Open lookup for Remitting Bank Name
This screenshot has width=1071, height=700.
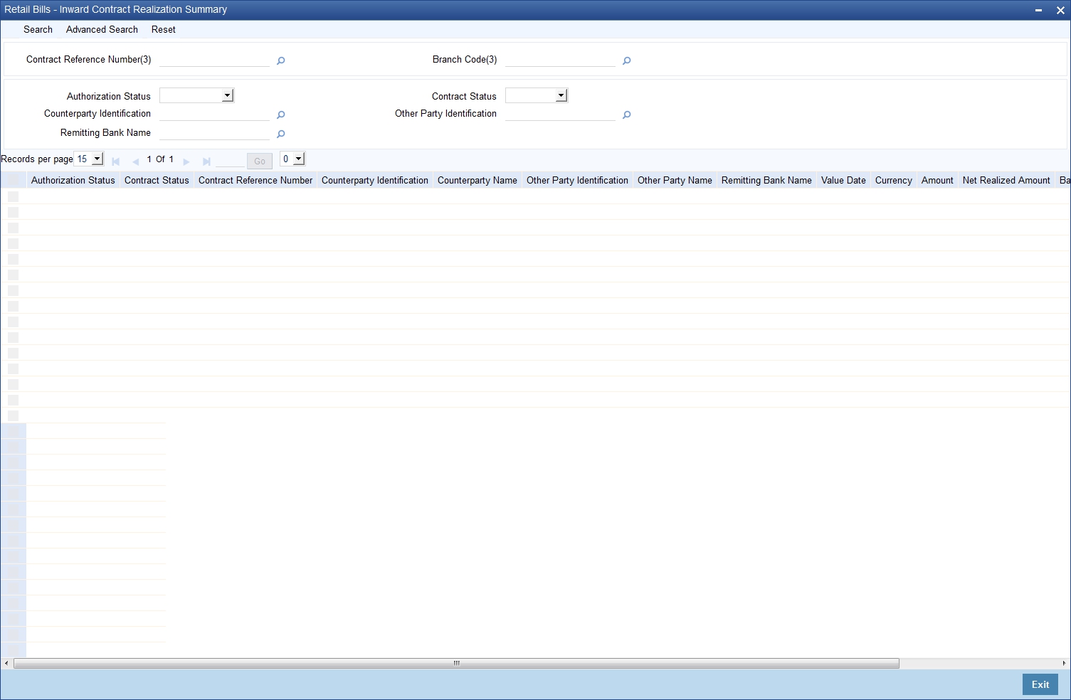[280, 134]
